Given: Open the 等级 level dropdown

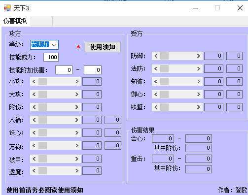Looking at the screenshot, I should tap(54, 45).
